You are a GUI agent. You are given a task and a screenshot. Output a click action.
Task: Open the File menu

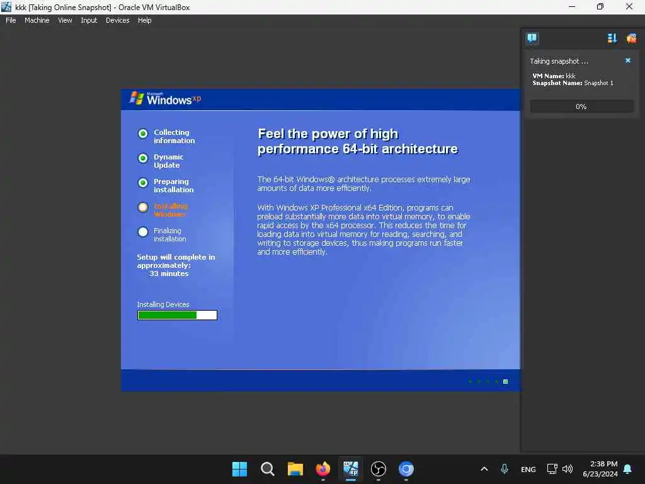tap(11, 20)
